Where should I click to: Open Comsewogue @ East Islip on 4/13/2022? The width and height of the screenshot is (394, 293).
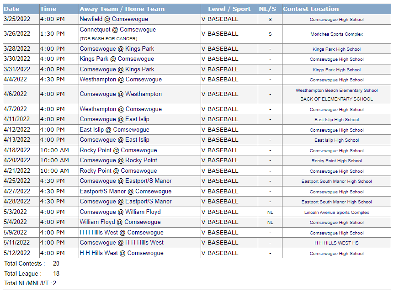(x=115, y=140)
